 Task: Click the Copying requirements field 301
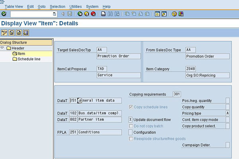pos(177,94)
